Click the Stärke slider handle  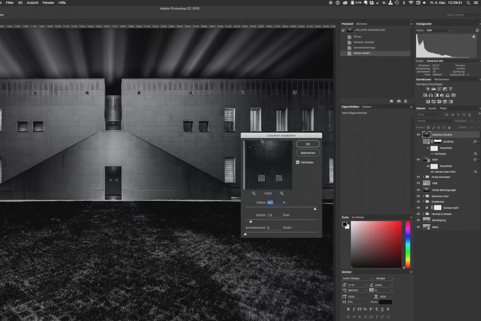tap(315, 209)
